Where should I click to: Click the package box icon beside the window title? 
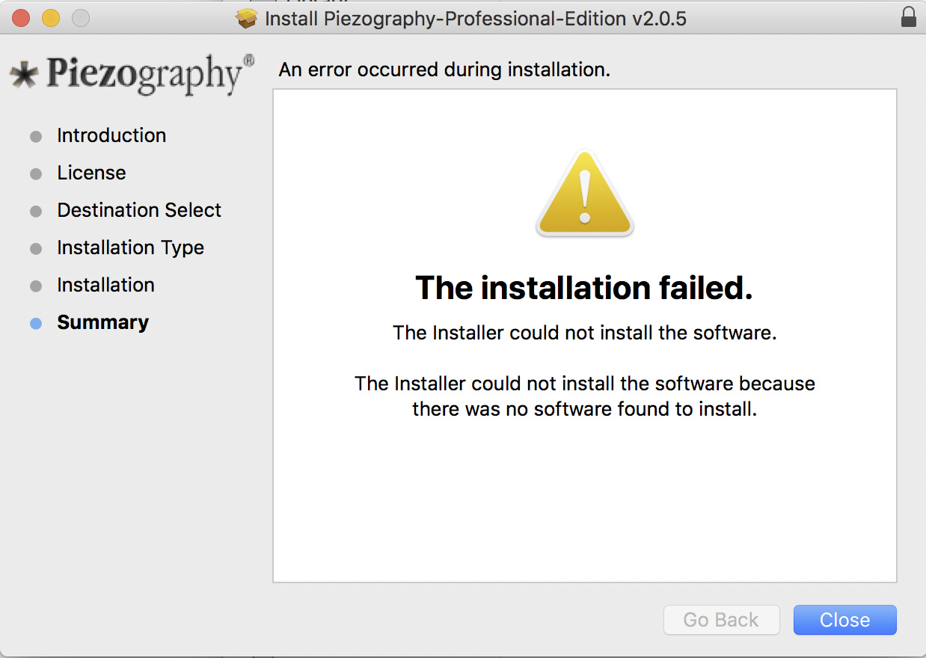246,18
